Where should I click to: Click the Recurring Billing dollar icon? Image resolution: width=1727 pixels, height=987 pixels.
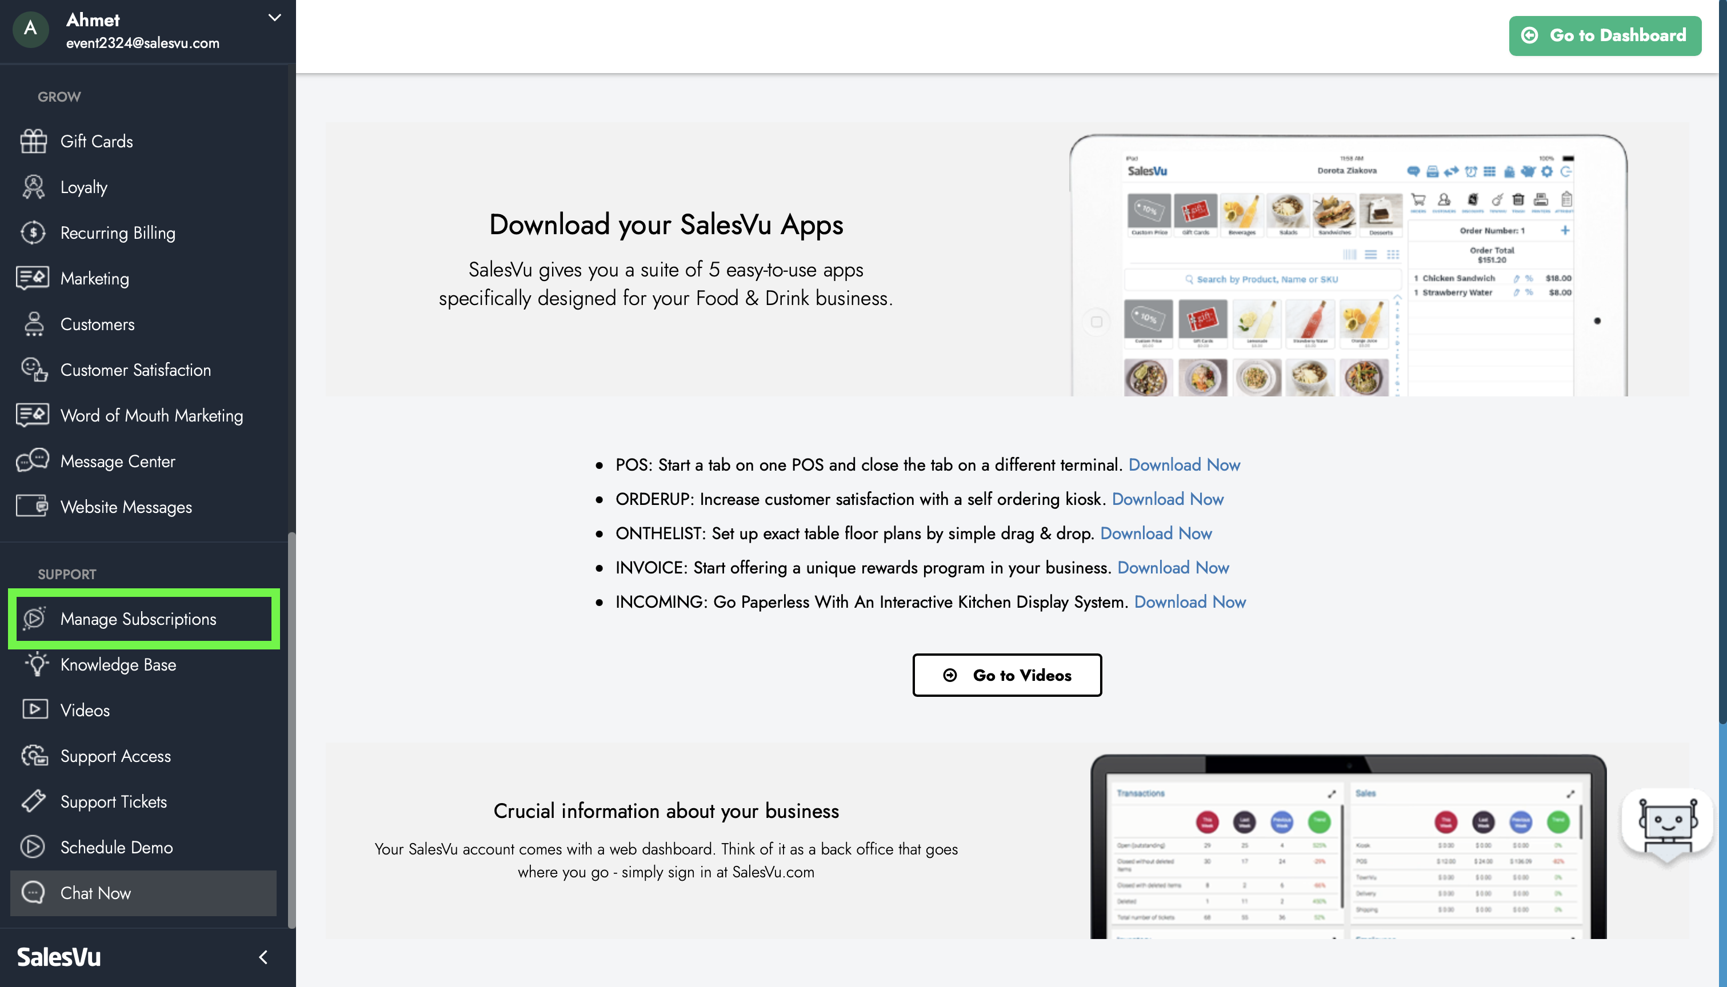click(x=33, y=232)
